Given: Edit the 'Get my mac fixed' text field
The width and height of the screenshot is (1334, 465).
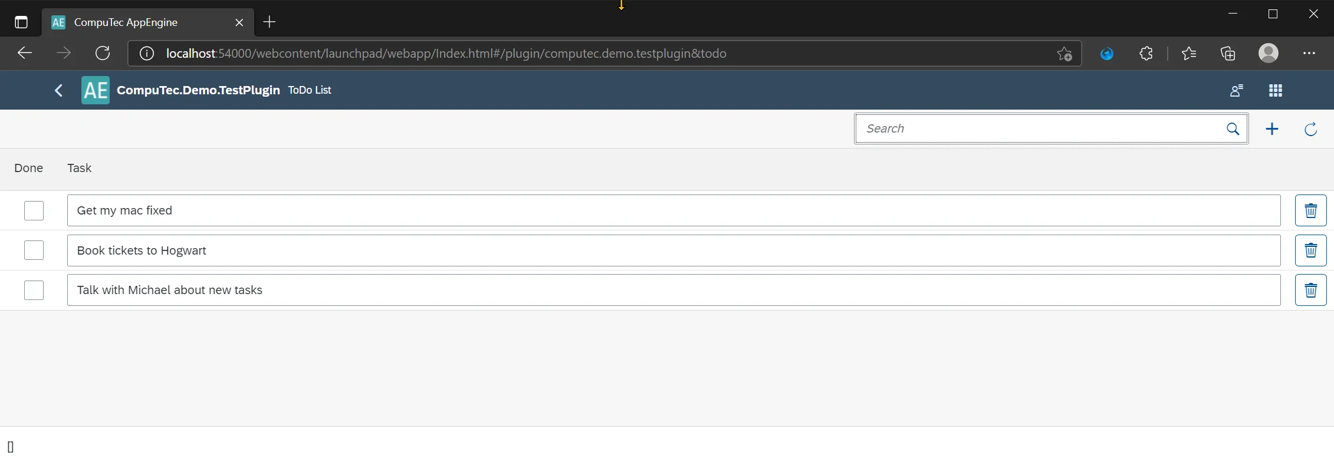Looking at the screenshot, I should pyautogui.click(x=673, y=210).
